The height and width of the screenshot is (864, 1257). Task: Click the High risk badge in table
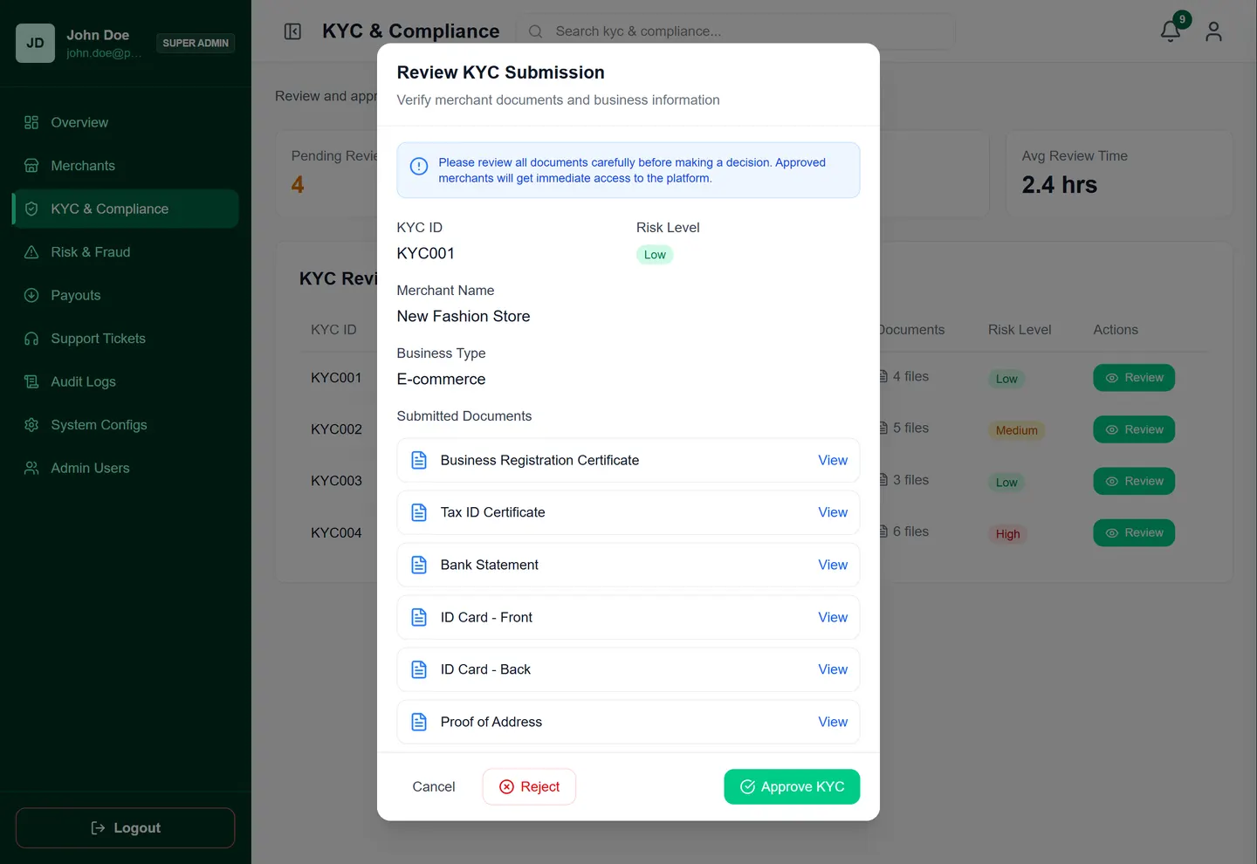[x=1007, y=534]
